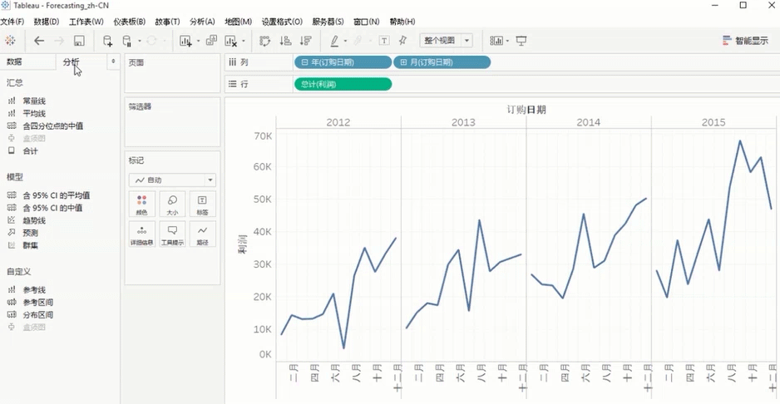Screen dimensions: 780x404
Task: Click the sort ascending toolbar icon
Action: pyautogui.click(x=285, y=41)
